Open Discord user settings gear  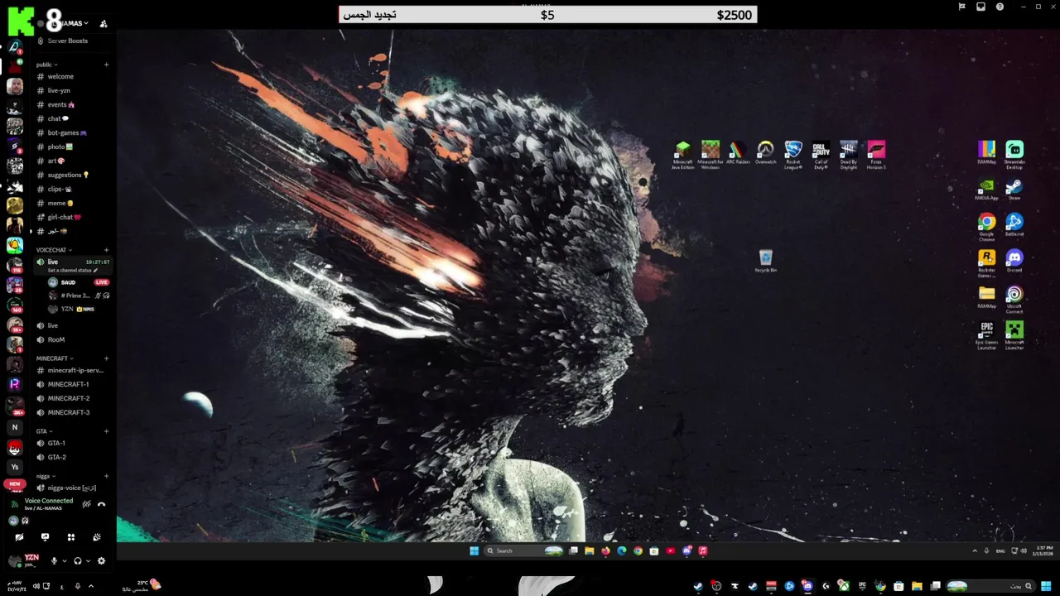click(101, 561)
